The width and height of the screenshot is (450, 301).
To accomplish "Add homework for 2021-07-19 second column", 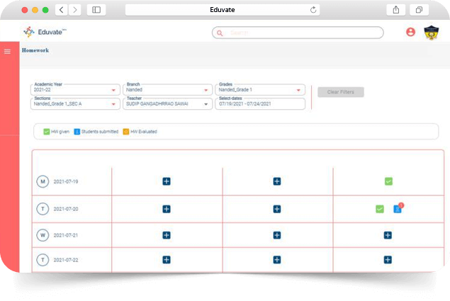I will (x=277, y=181).
